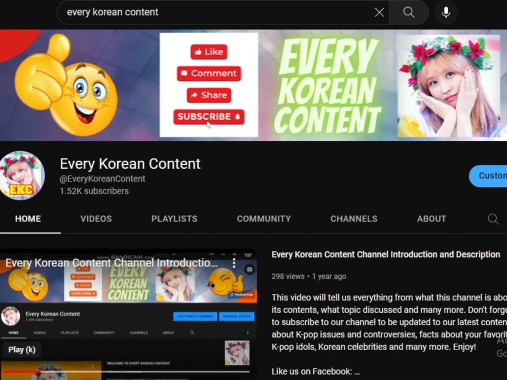The height and width of the screenshot is (380, 507).
Task: Start voice search with the microphone icon
Action: pyautogui.click(x=446, y=12)
